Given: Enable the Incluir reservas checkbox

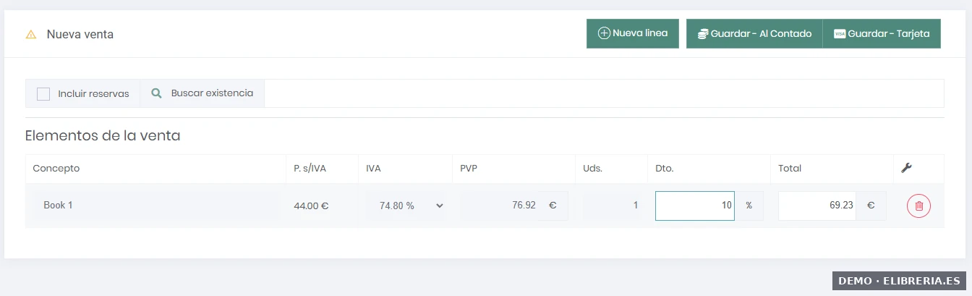Looking at the screenshot, I should tap(43, 94).
